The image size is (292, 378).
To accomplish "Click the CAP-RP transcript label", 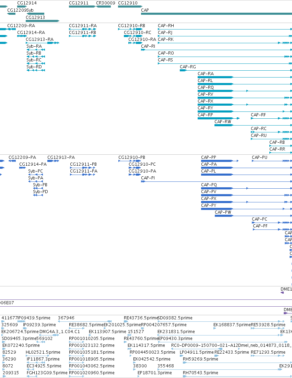I will click(x=205, y=115).
